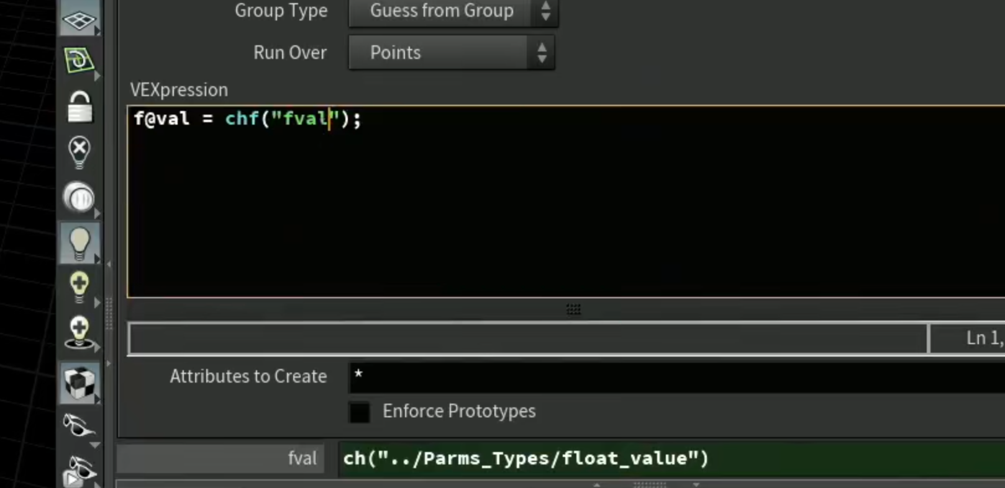Click the display options sunglasses icon
1005x488 pixels.
79,426
